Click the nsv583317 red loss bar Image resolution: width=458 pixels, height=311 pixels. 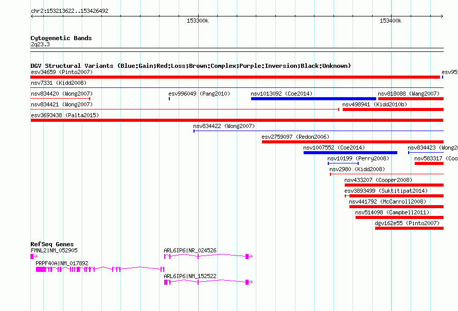[429, 163]
